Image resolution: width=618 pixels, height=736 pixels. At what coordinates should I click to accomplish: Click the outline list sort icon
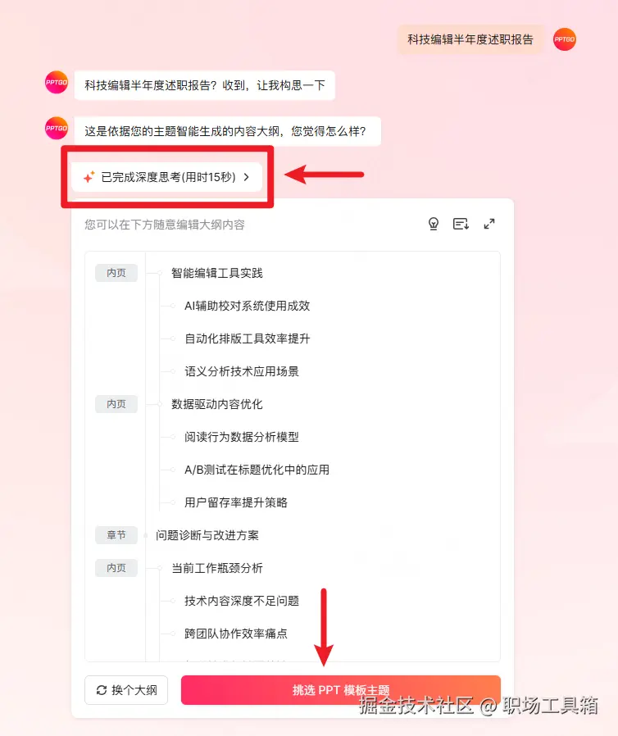click(x=461, y=224)
